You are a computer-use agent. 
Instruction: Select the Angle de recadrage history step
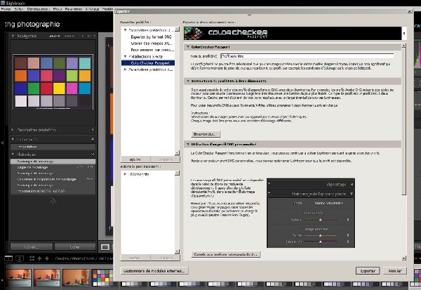(x=53, y=167)
